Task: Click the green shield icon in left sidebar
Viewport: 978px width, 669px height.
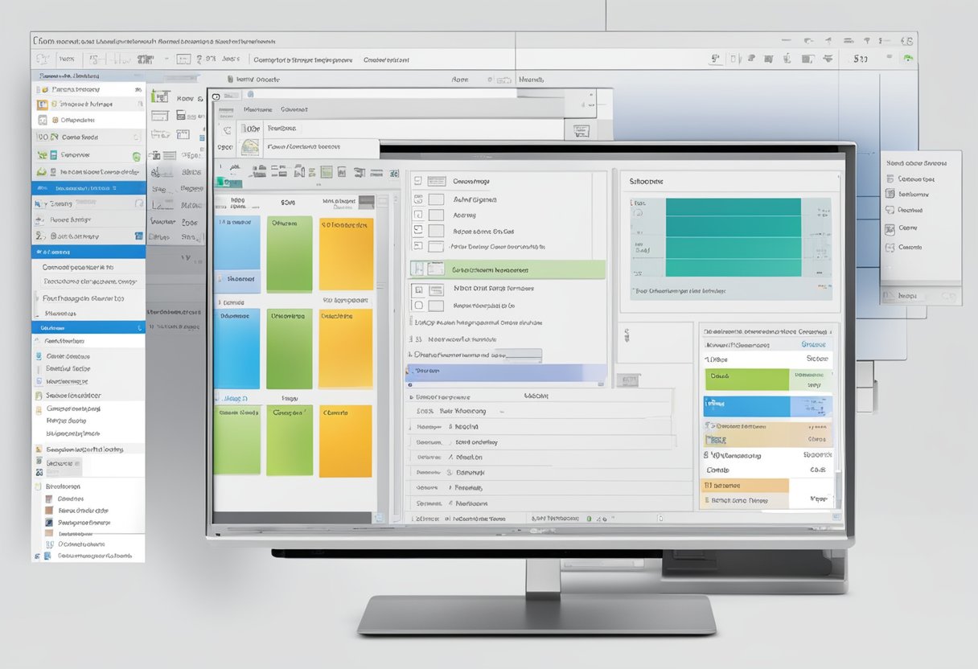Action: tap(136, 156)
